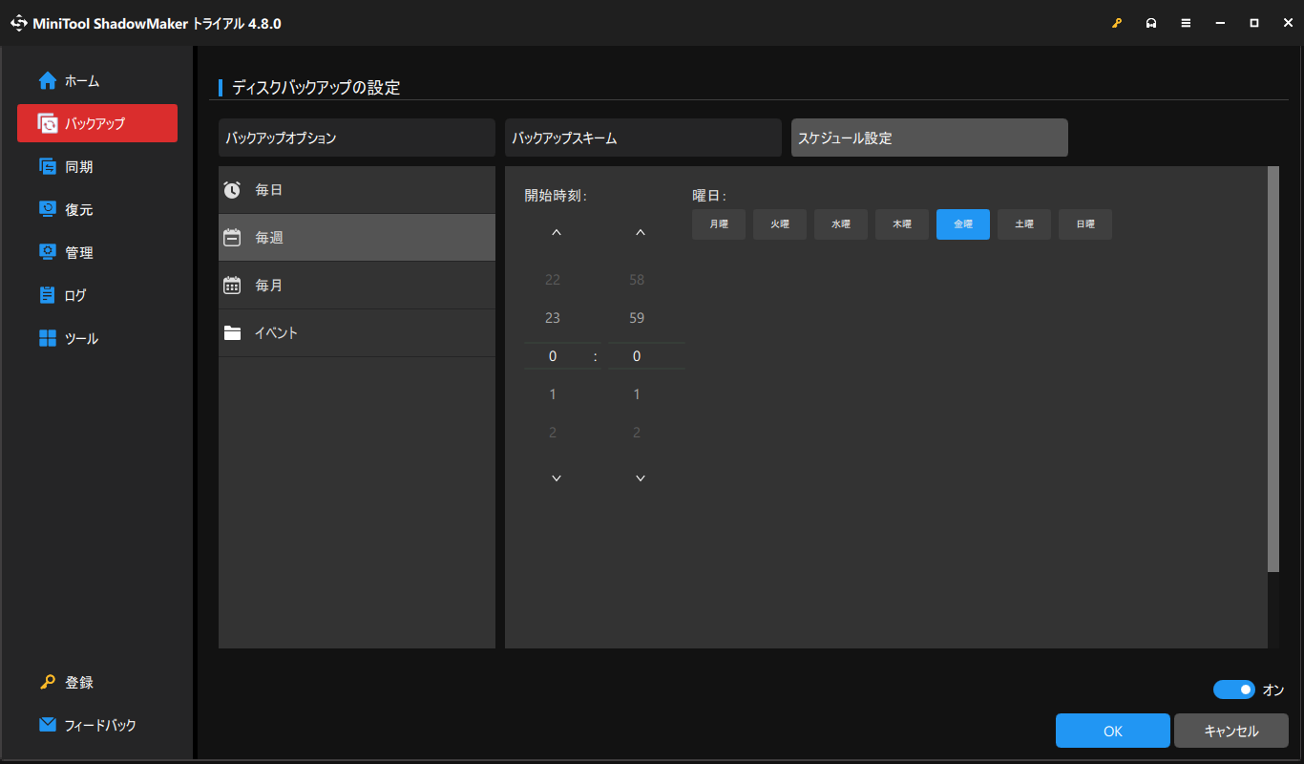Click the key icon beside 登録
1304x764 pixels.
point(48,682)
